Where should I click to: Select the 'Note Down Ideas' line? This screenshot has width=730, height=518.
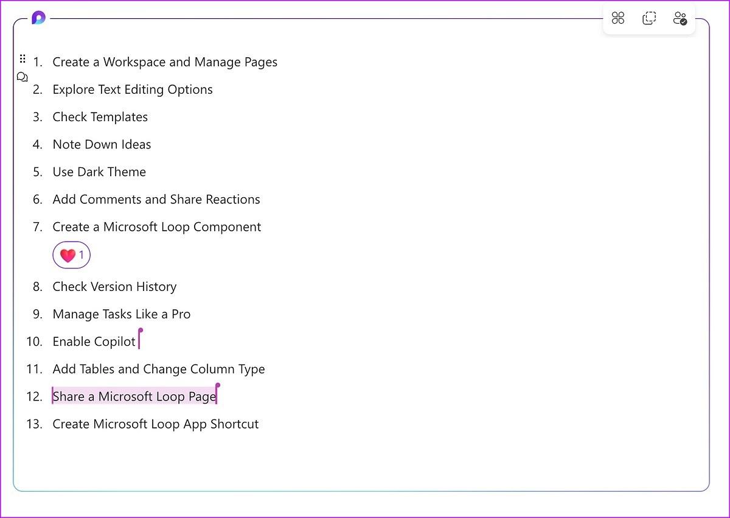[x=102, y=144]
